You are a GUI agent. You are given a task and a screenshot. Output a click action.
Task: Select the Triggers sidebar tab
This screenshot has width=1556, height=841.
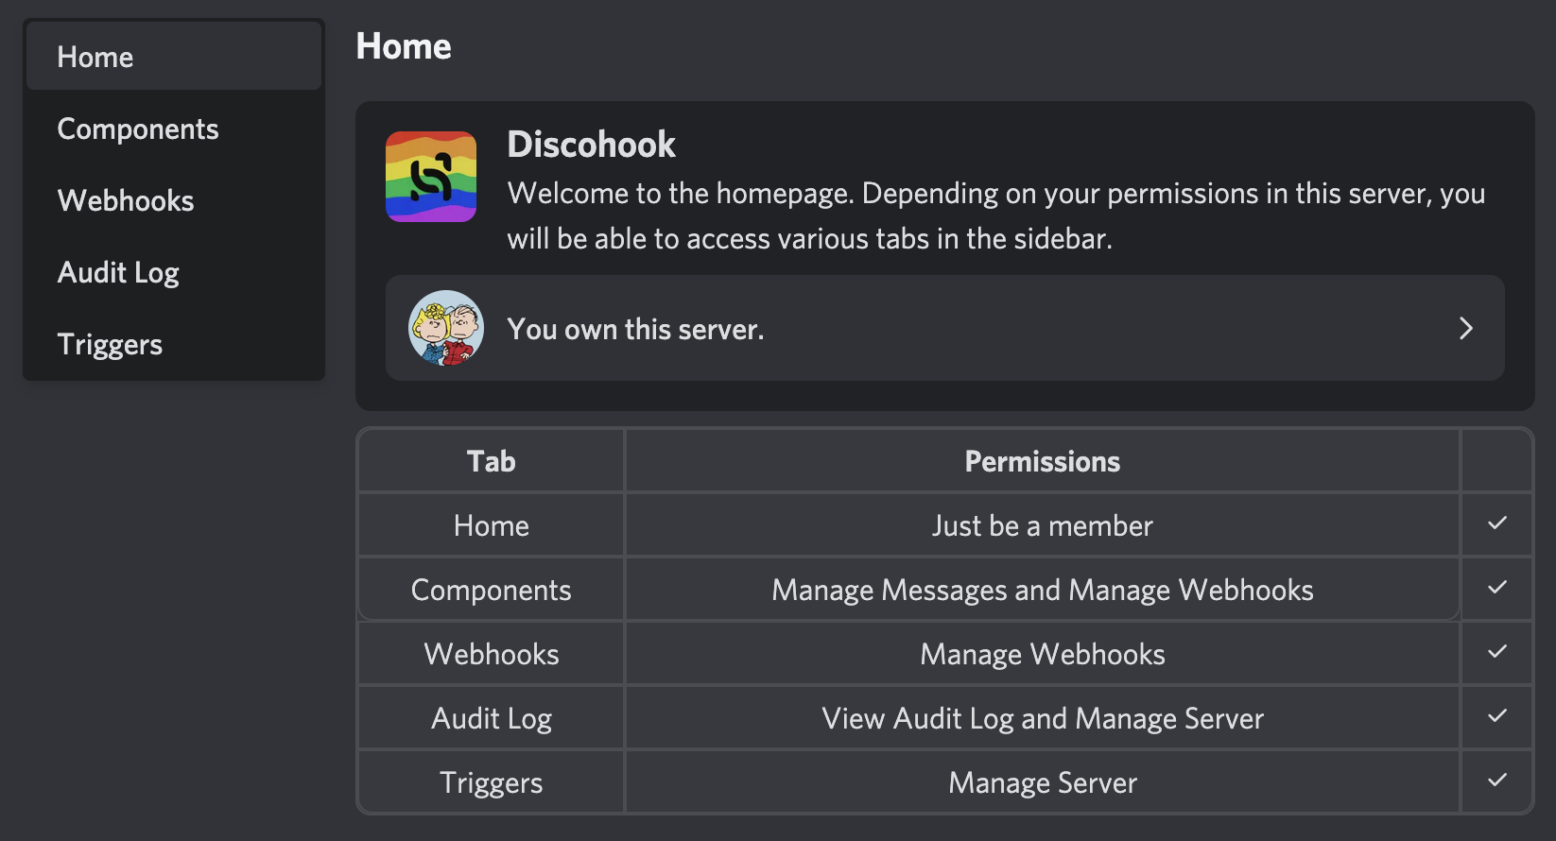tap(174, 344)
